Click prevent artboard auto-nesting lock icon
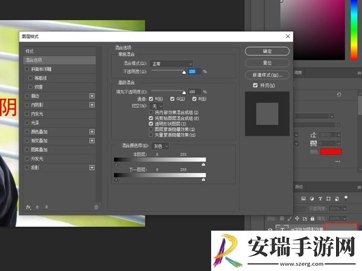 point(305,219)
